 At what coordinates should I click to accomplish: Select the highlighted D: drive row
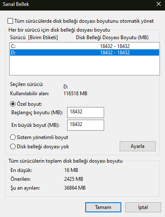84,53
